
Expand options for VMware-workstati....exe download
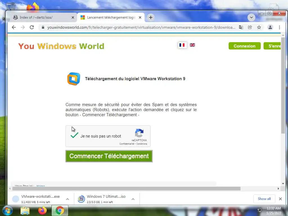coord(67,199)
